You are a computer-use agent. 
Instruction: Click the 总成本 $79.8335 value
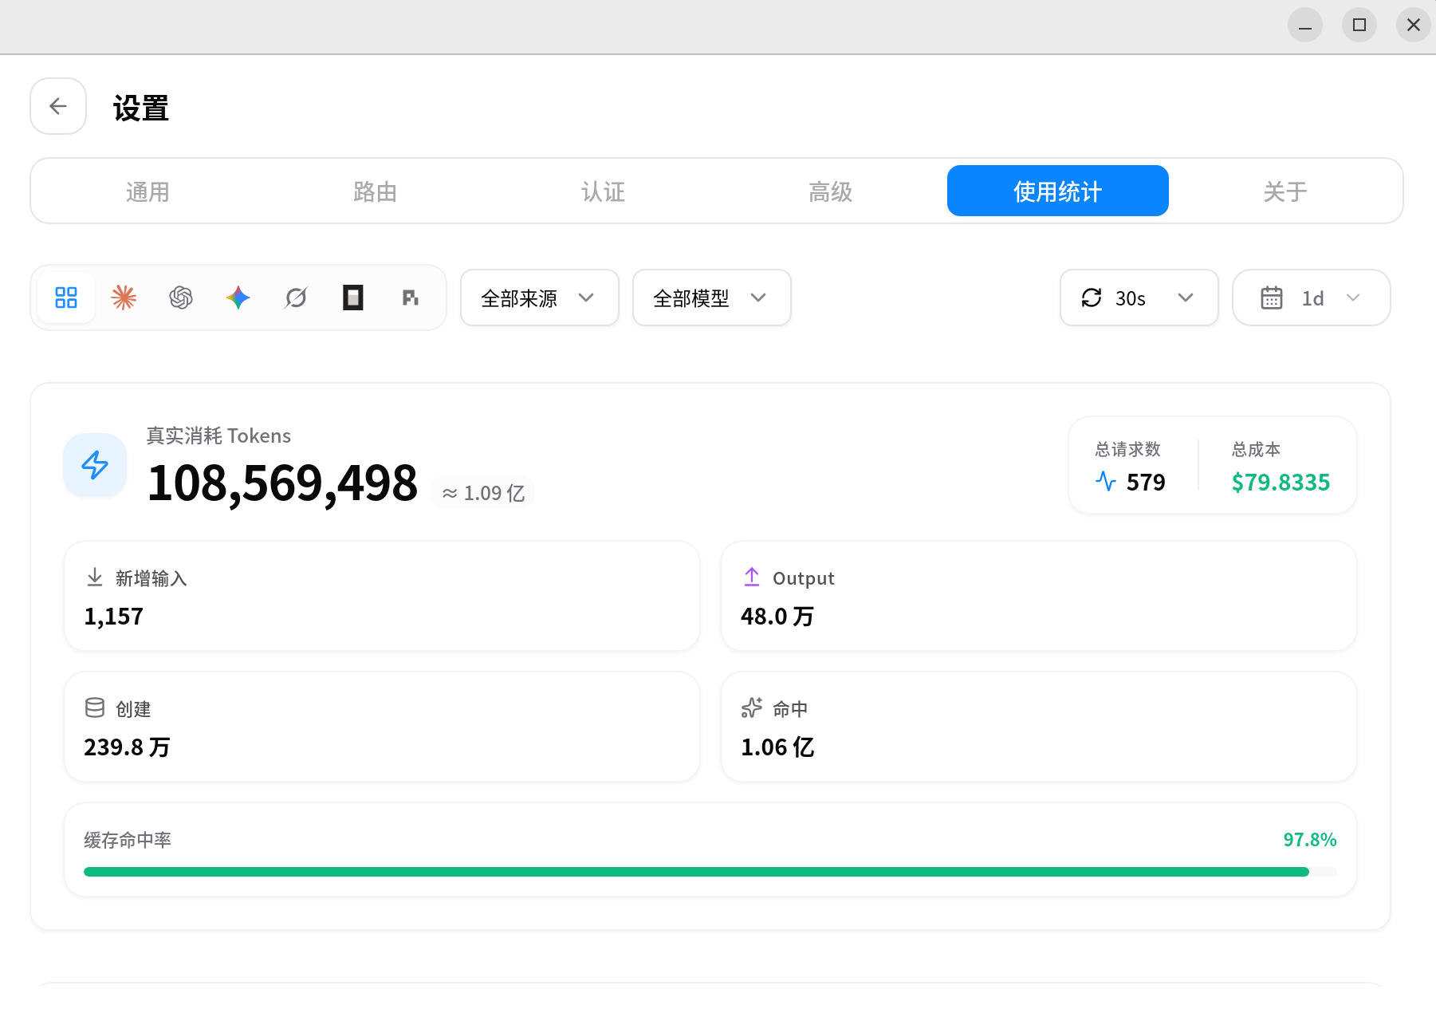point(1281,483)
